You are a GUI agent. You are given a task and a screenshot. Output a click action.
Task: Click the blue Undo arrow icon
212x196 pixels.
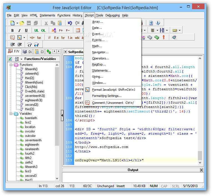pyautogui.click(x=70, y=23)
